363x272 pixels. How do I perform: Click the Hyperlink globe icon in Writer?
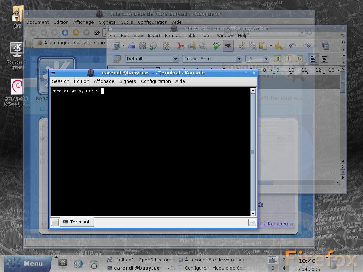pyautogui.click(x=325, y=46)
